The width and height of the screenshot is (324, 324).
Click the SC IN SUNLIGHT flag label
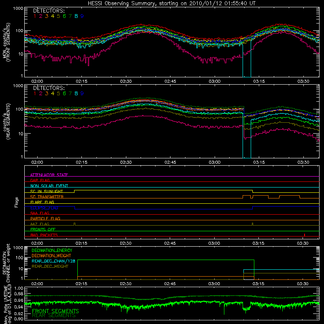coord(47,191)
